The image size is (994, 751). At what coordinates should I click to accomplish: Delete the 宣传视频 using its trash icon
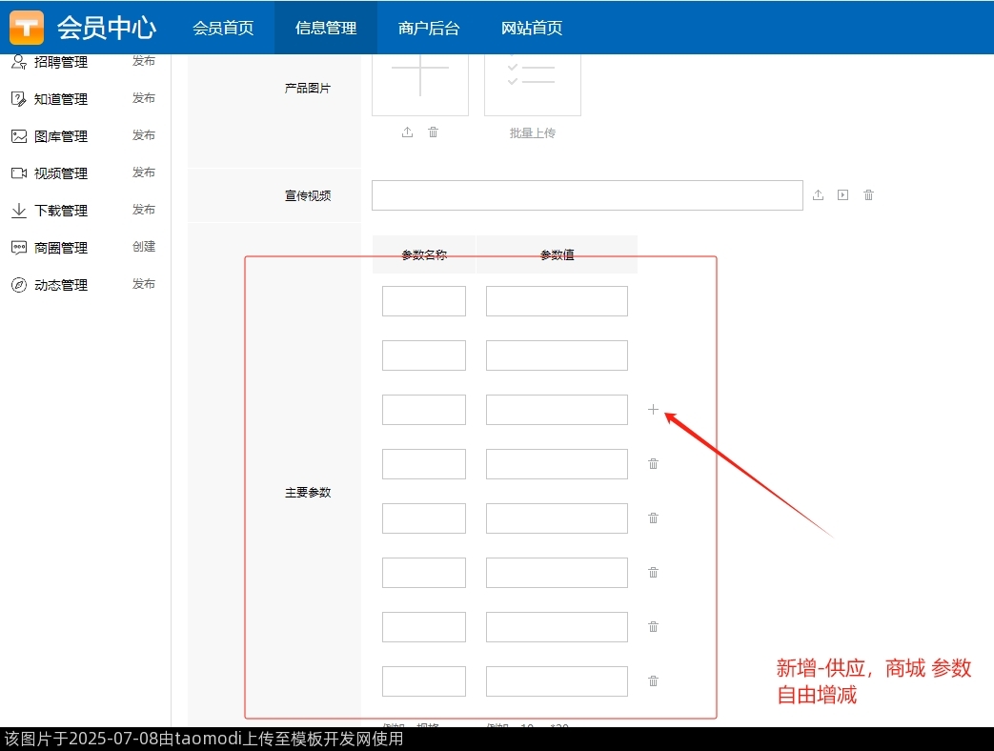[x=868, y=194]
